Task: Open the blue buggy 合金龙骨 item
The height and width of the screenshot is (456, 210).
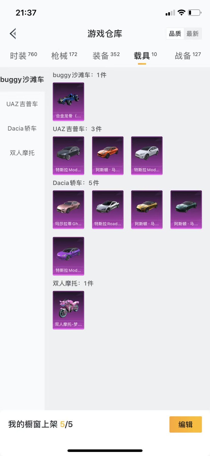Action: tap(68, 102)
